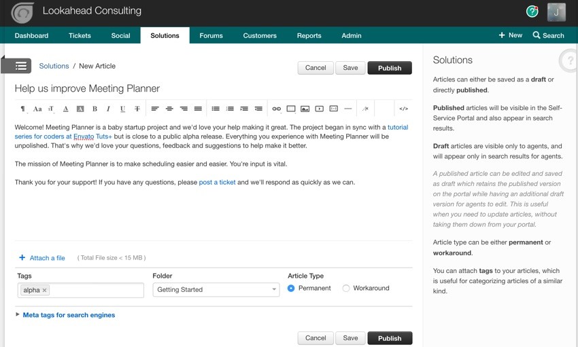
Task: Click the top Publish button
Action: [x=390, y=68]
